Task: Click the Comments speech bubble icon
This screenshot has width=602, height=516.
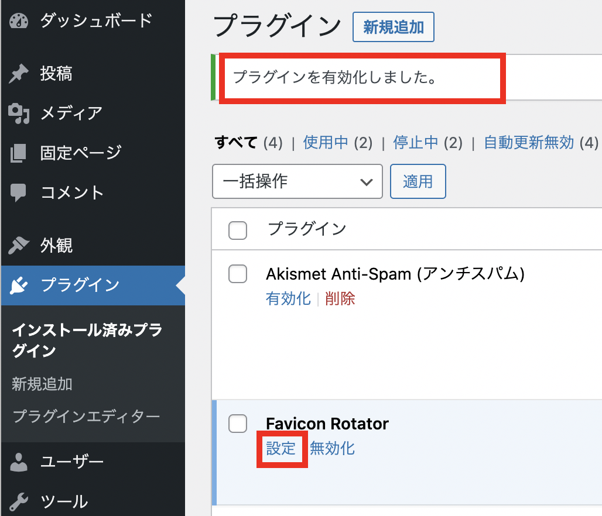Action: pos(19,192)
